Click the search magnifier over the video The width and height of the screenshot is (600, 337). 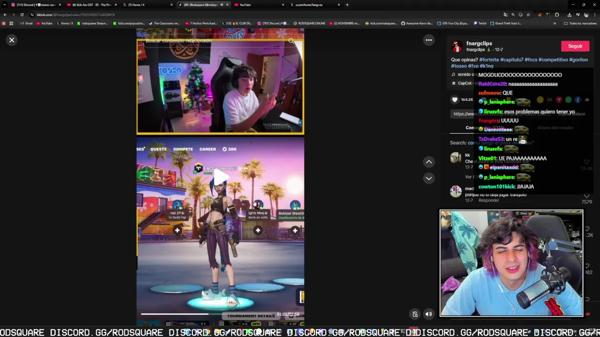point(291,41)
